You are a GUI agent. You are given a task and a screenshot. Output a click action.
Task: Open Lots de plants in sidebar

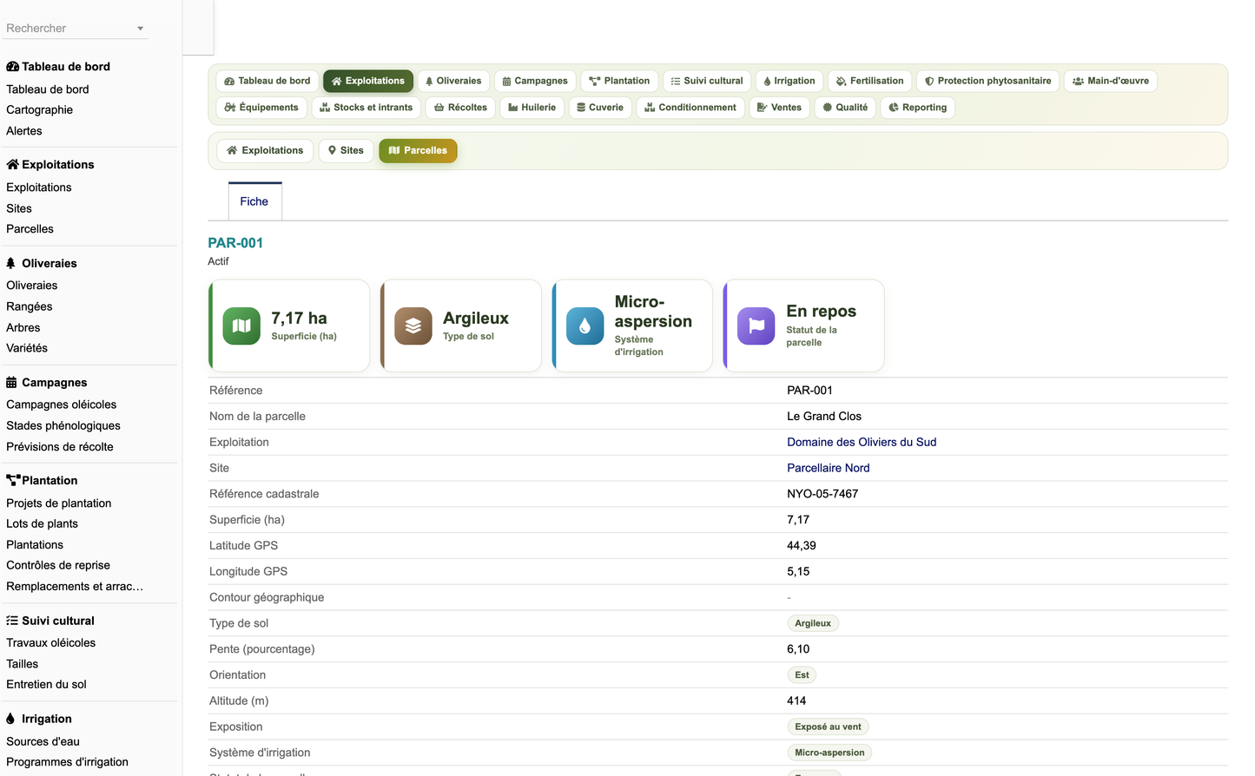42,523
